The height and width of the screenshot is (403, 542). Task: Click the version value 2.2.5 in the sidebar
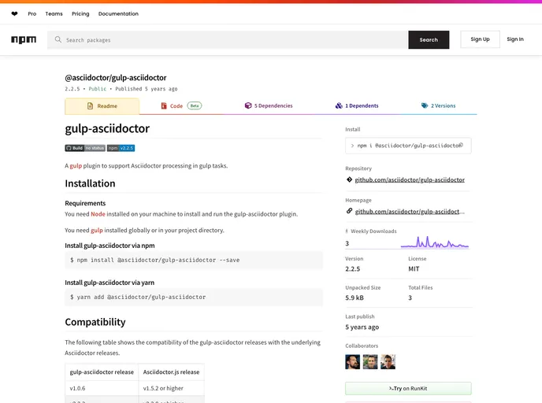353,269
